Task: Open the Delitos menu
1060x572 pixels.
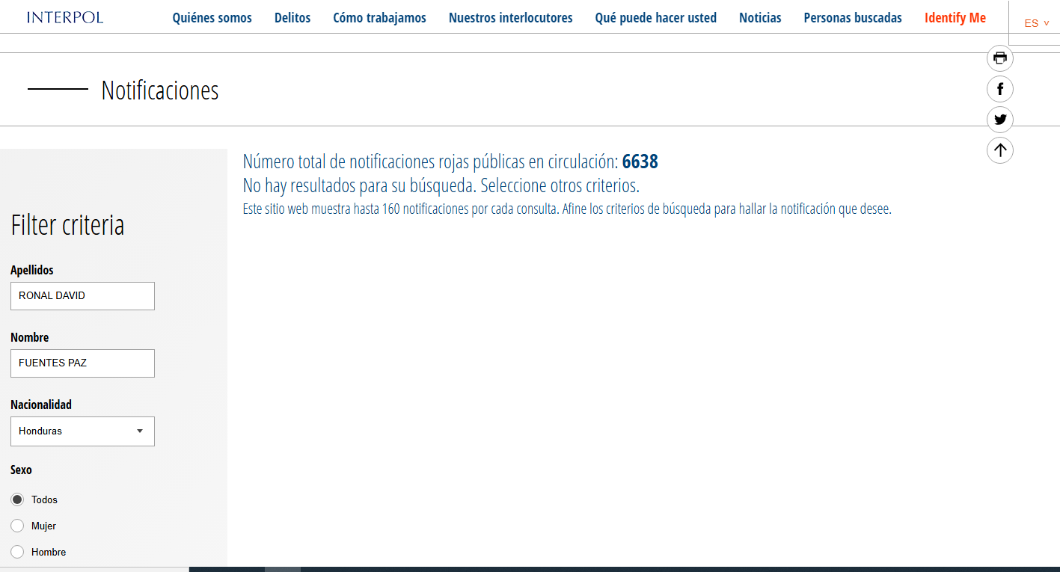Action: coord(292,18)
